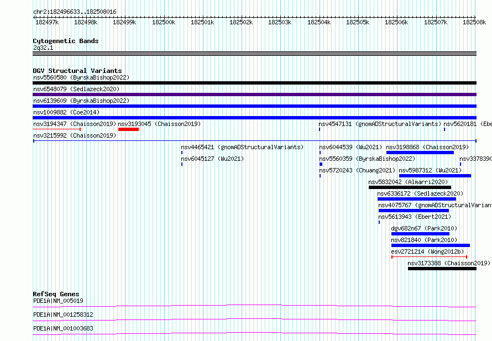Select the nsv3194347 red line feature
The image size is (492, 341).
coord(57,129)
